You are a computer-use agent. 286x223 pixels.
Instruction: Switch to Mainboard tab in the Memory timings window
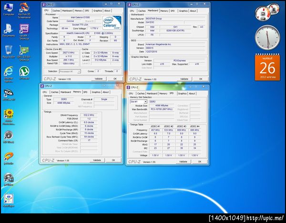click(66, 92)
